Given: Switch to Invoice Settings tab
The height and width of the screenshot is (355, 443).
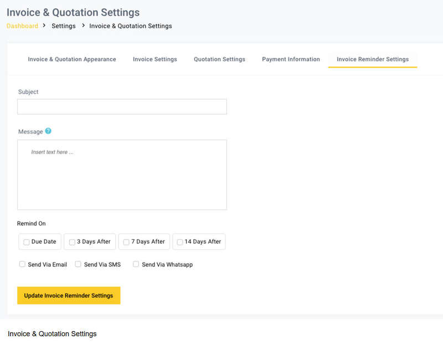Looking at the screenshot, I should pyautogui.click(x=155, y=59).
